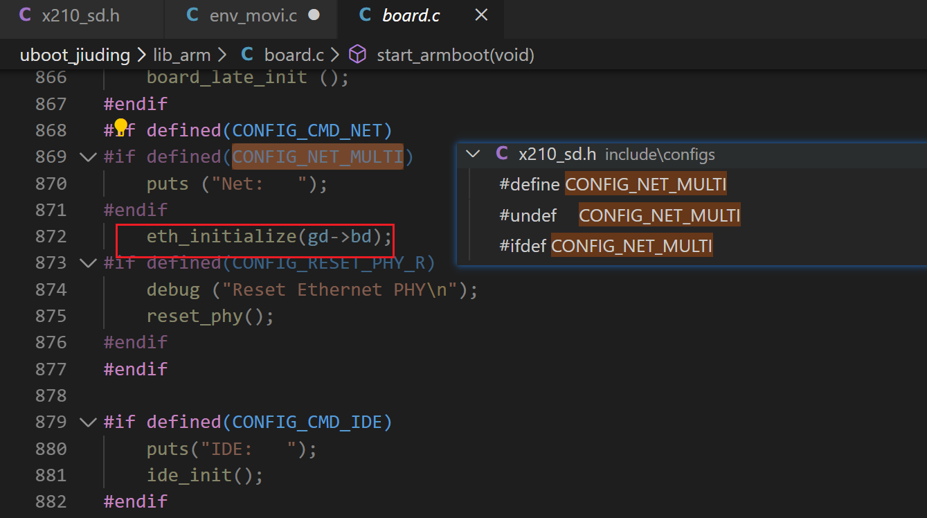Click line number 866
927x518 pixels.
(x=51, y=77)
